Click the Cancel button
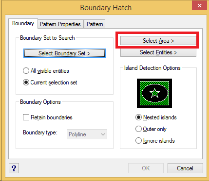209x181 pixels. (x=185, y=168)
